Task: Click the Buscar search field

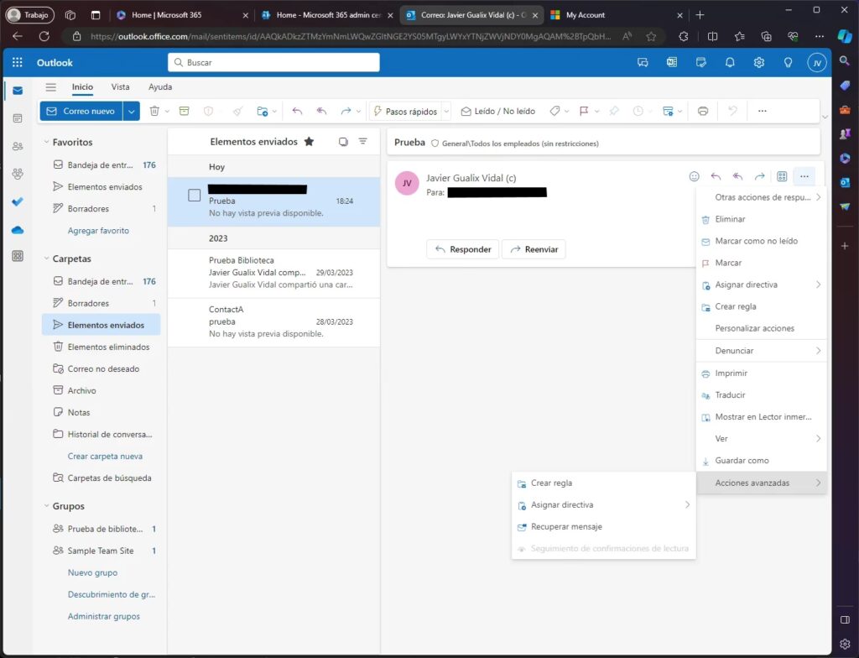Action: [x=273, y=63]
